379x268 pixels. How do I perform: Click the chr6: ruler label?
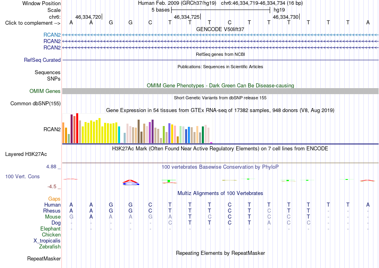(x=55, y=17)
